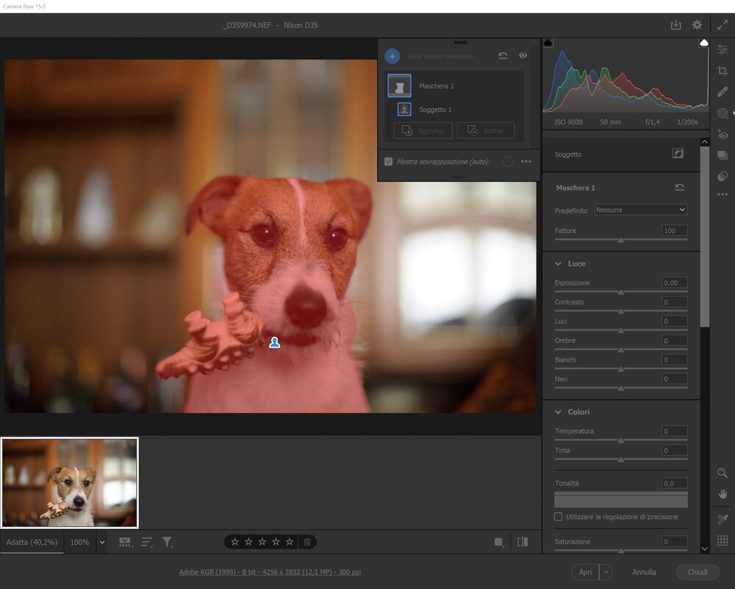Invert the Soggetto mask icon
The image size is (735, 589).
tap(678, 154)
